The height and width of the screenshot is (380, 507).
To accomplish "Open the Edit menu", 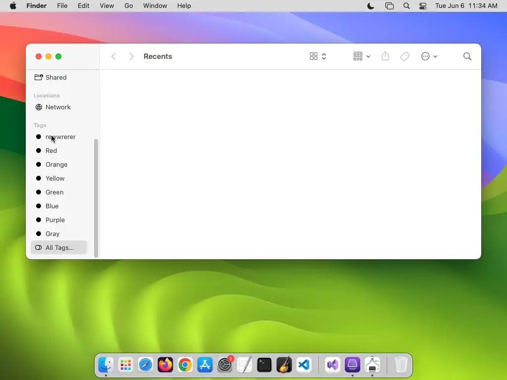I will pyautogui.click(x=83, y=6).
